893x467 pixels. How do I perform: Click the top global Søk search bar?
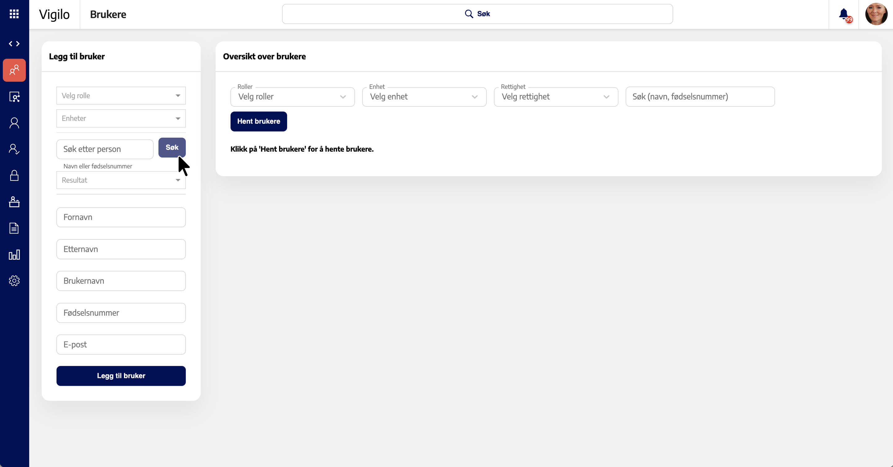point(477,14)
